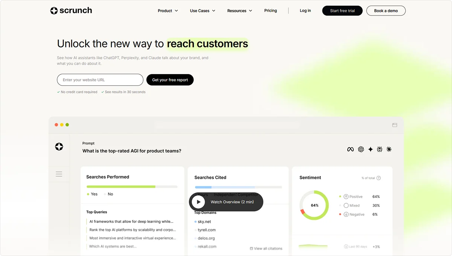Click the Searches Performed heading
The image size is (452, 256).
tap(108, 177)
